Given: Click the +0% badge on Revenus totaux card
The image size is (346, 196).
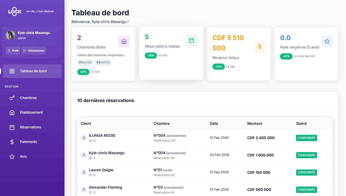Looking at the screenshot, I should pos(219,67).
